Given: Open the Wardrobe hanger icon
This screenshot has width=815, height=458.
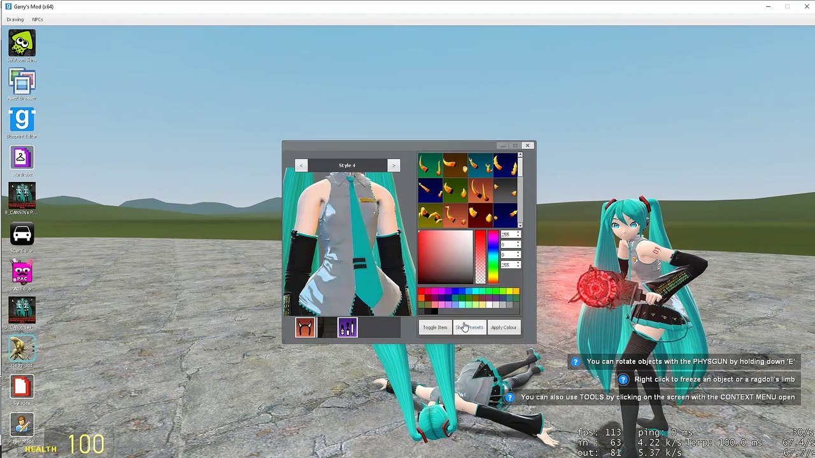Looking at the screenshot, I should [x=22, y=158].
